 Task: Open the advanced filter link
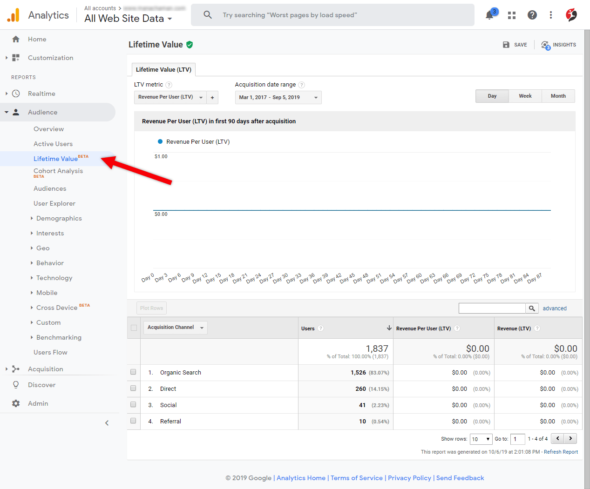(554, 308)
